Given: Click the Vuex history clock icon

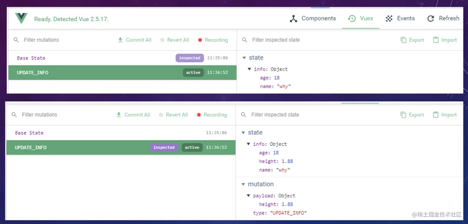Looking at the screenshot, I should tap(352, 19).
